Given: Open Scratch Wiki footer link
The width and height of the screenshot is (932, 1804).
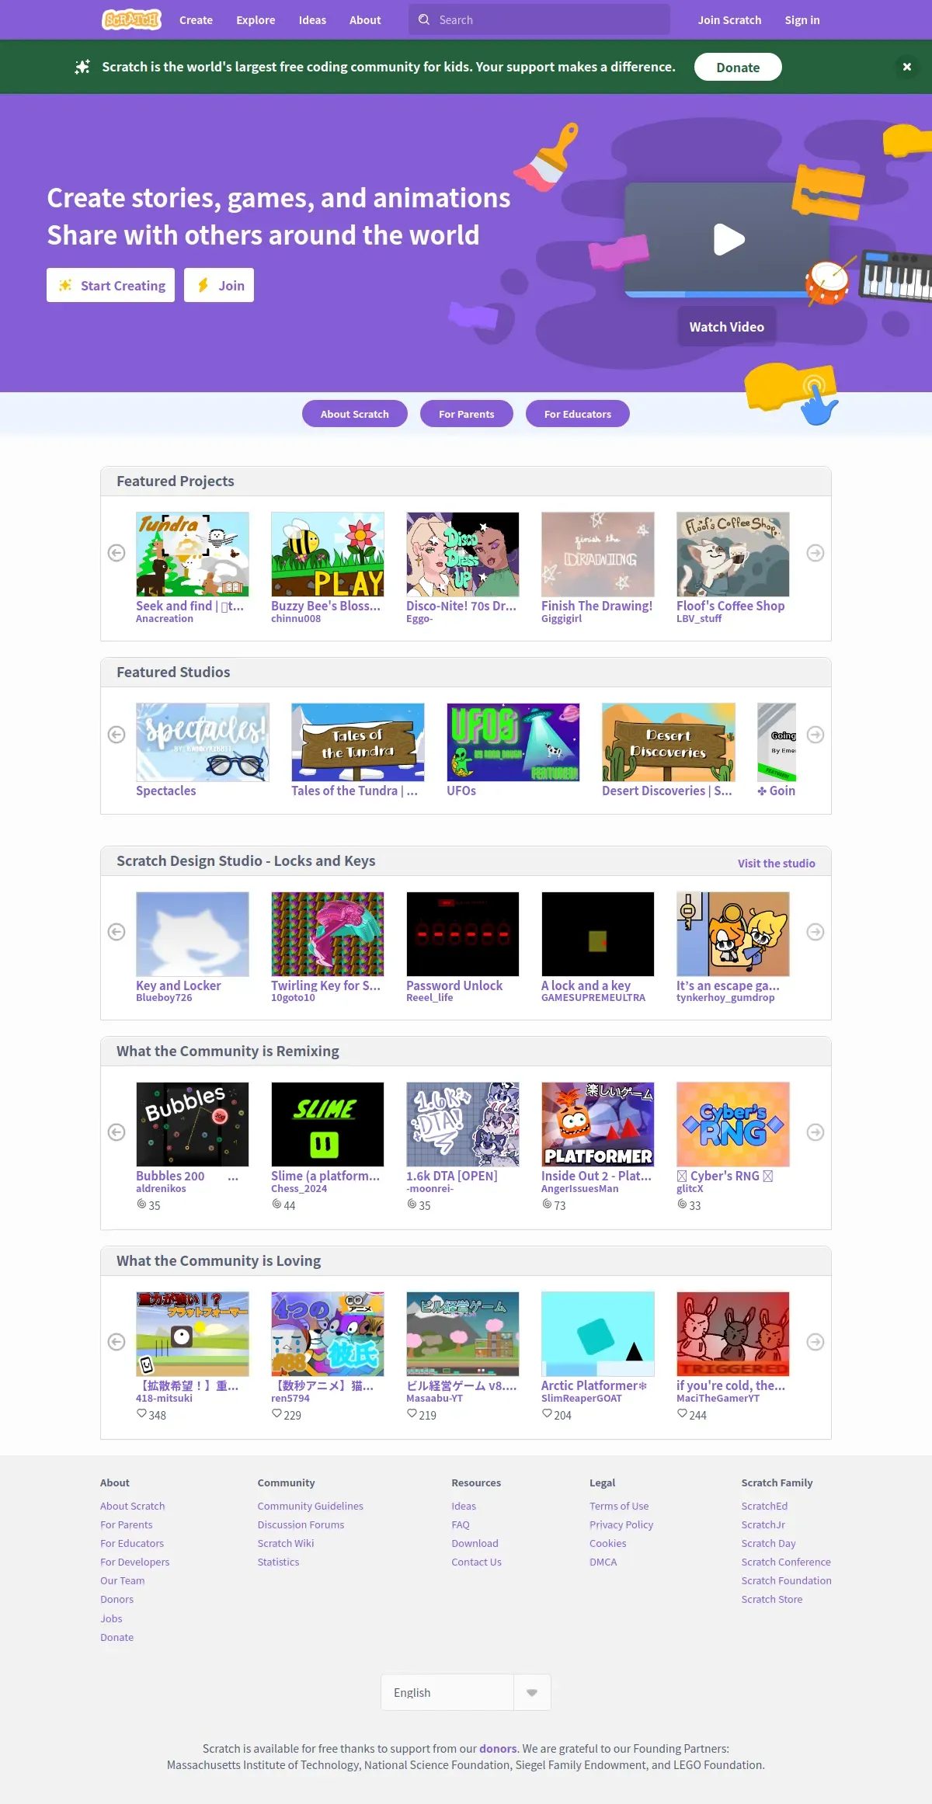Looking at the screenshot, I should (x=286, y=1543).
